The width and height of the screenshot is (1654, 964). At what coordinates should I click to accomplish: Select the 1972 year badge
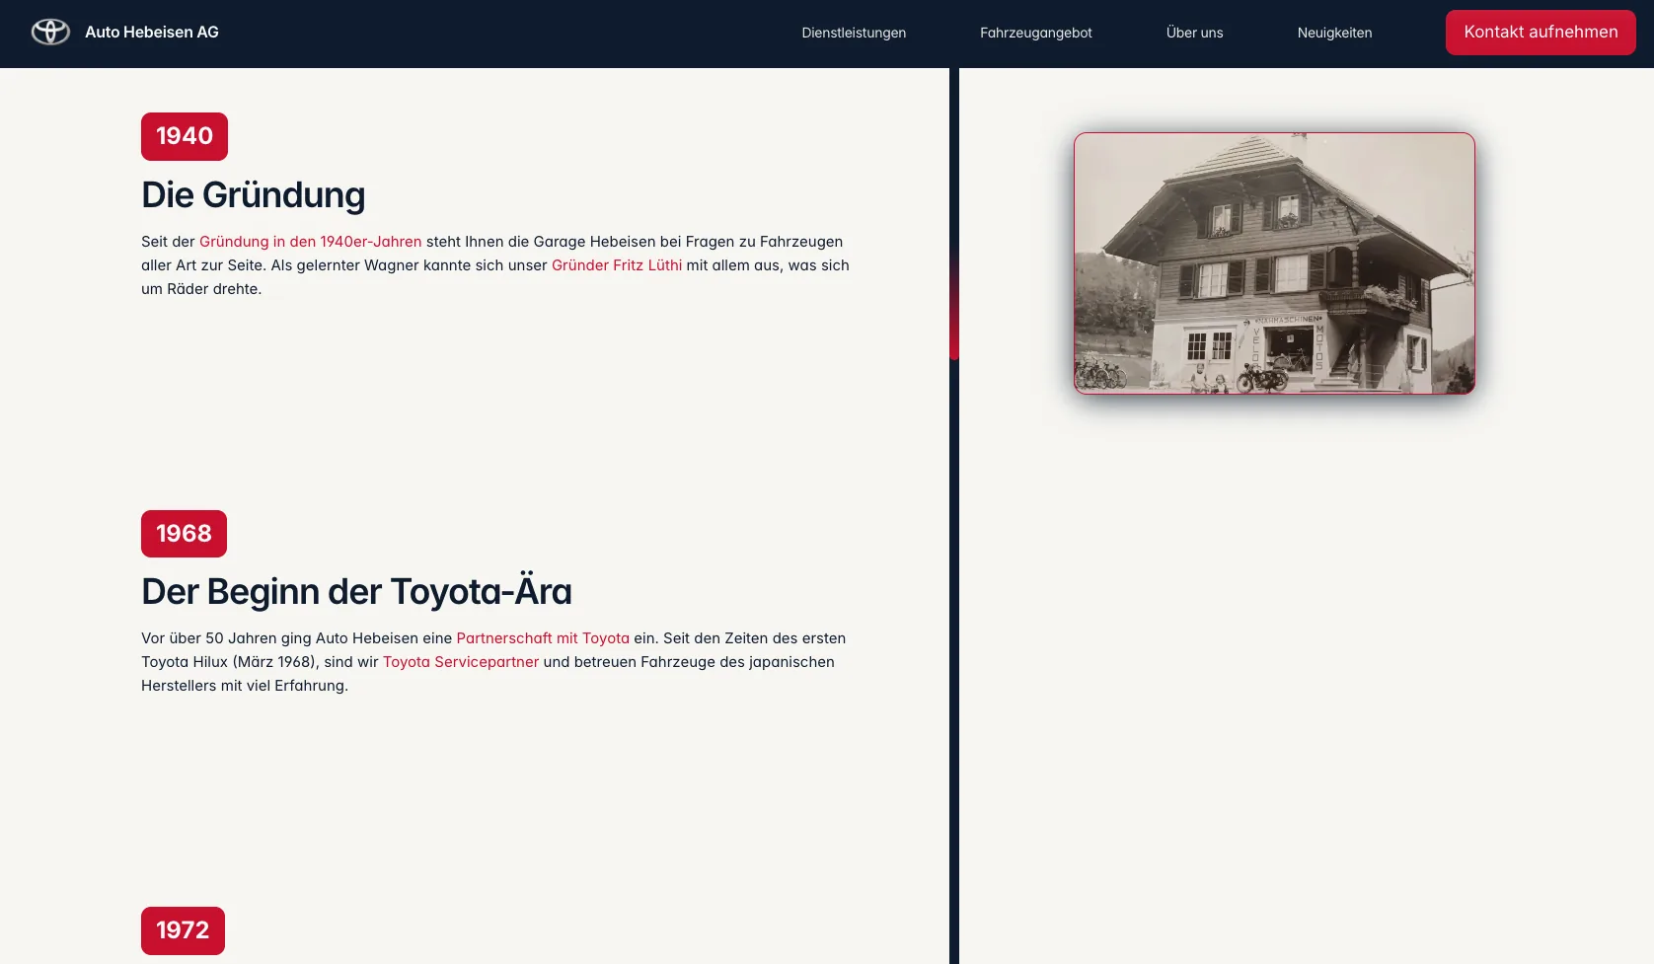click(x=183, y=930)
